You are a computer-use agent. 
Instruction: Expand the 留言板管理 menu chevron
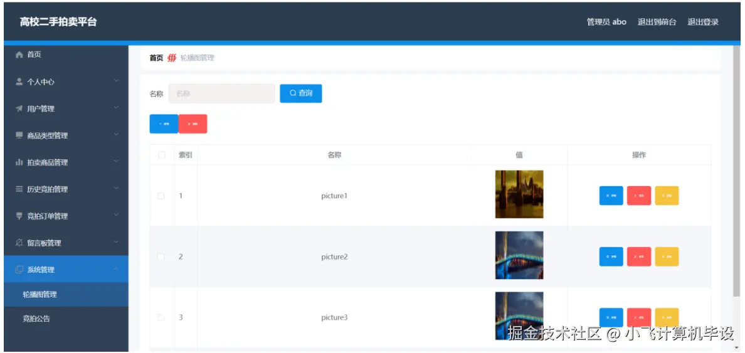117,242
